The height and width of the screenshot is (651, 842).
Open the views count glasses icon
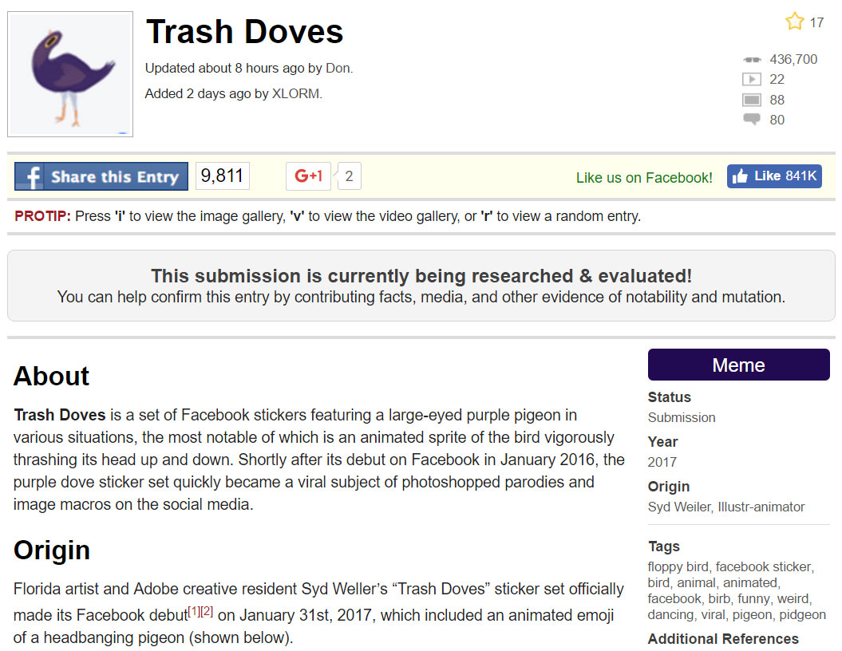752,60
